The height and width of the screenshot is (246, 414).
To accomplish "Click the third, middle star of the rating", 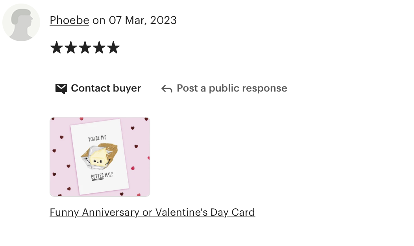I will (x=85, y=48).
